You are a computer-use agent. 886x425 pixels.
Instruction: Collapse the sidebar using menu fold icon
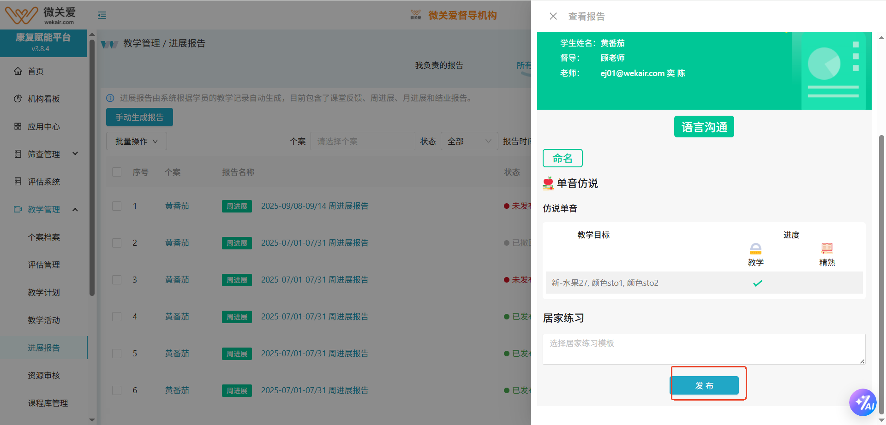pos(102,16)
